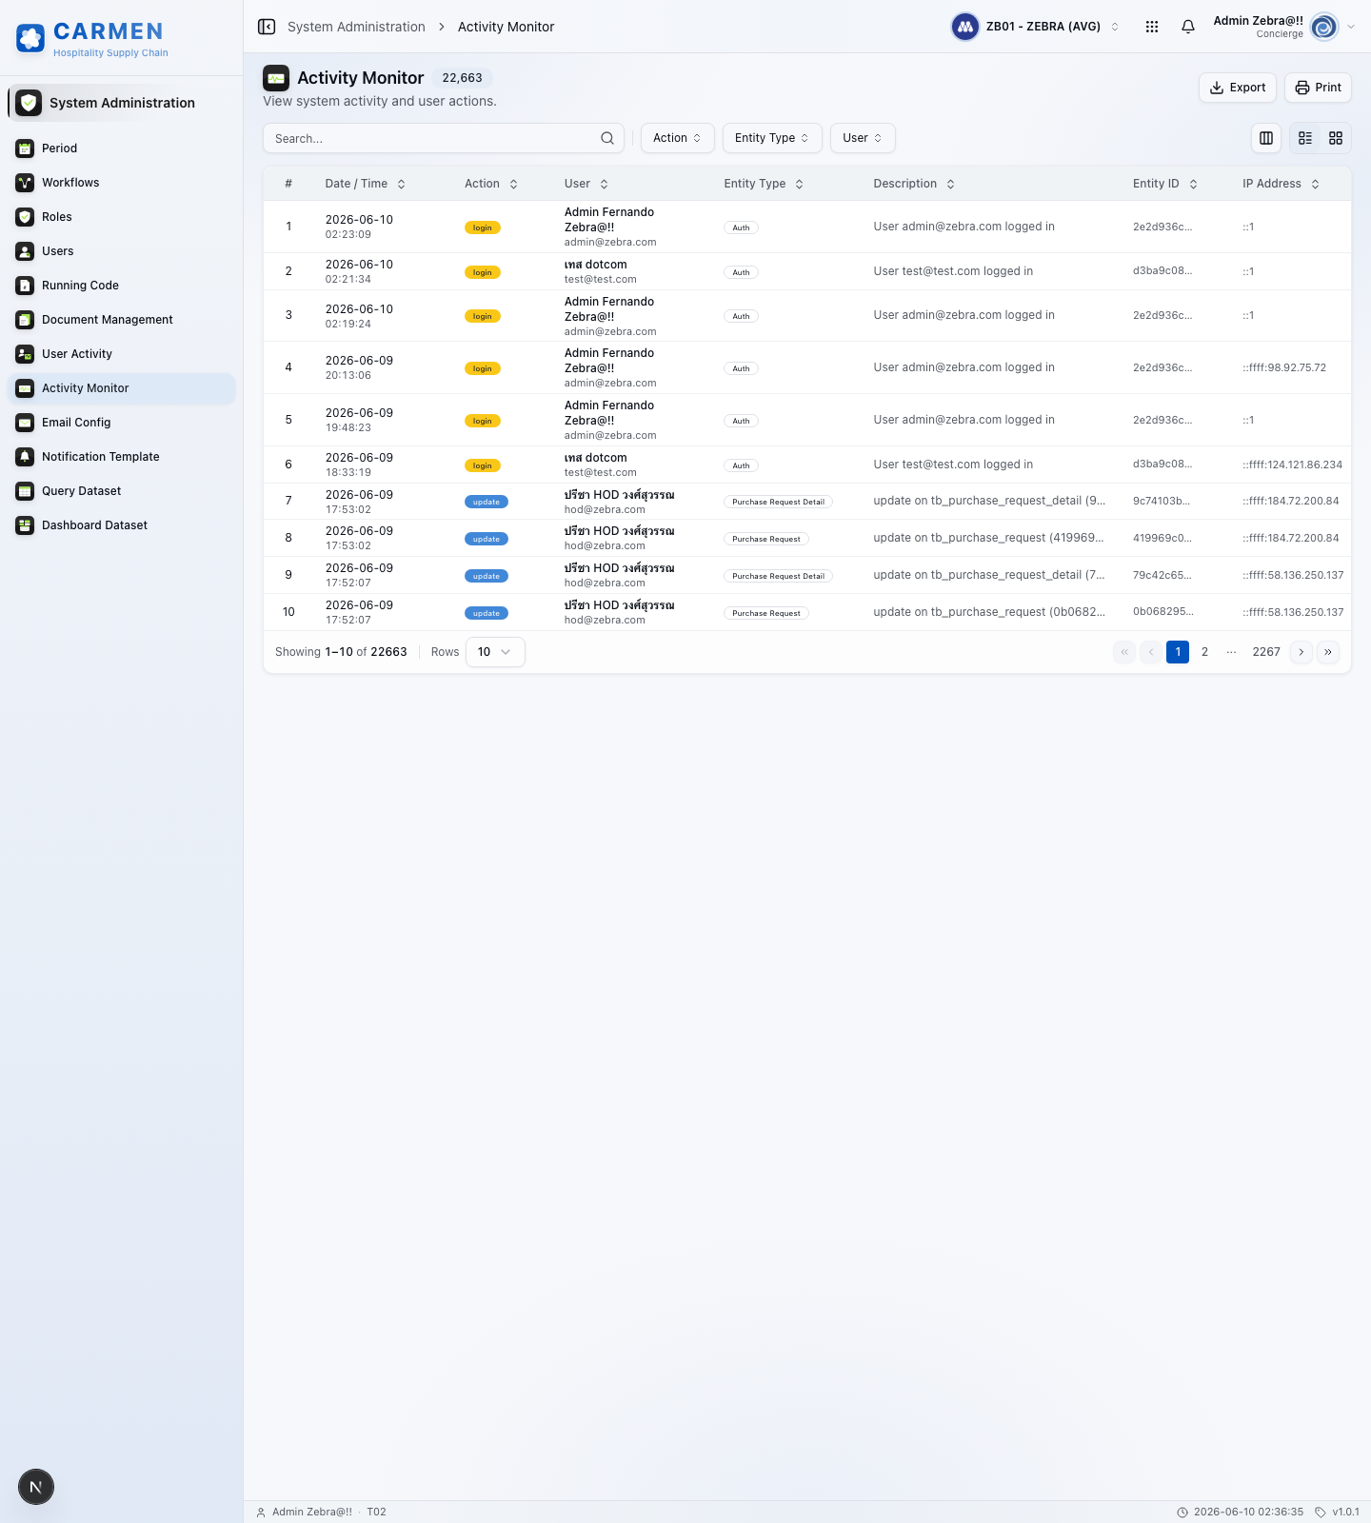
Task: Click the CARMEN logo icon
Action: tap(30, 38)
